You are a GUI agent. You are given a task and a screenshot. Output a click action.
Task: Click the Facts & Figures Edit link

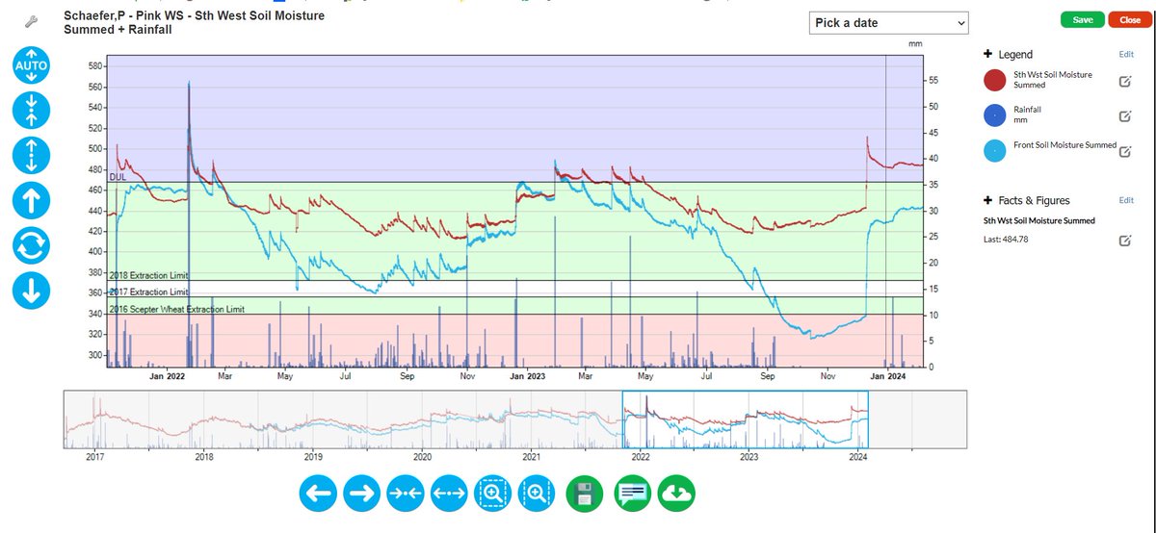[x=1126, y=200]
